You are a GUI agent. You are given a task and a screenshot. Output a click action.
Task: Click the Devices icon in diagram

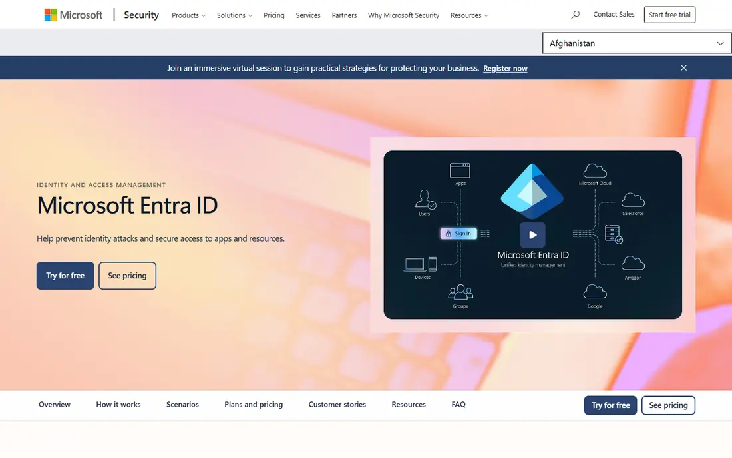(x=420, y=264)
